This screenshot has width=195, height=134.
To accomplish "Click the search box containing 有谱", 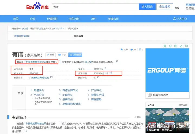I will pyautogui.click(x=95, y=7).
